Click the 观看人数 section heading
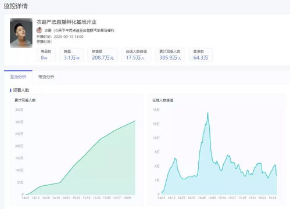This screenshot has height=209, width=290. point(21,90)
